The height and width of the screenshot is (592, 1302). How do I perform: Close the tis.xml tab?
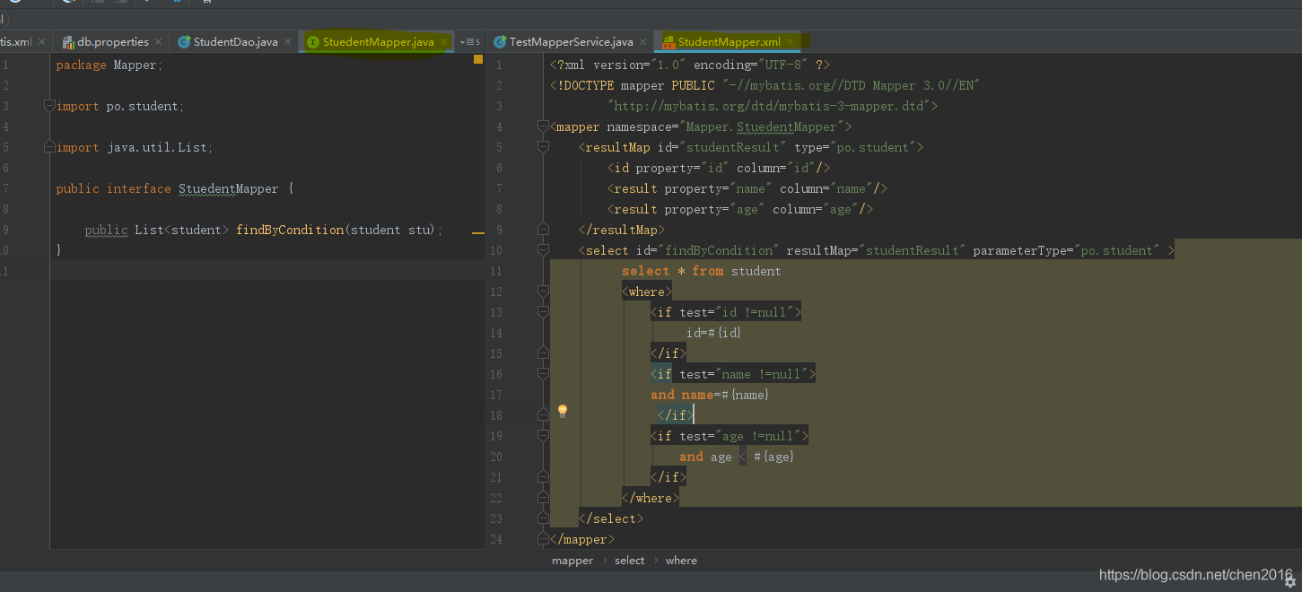(x=42, y=42)
